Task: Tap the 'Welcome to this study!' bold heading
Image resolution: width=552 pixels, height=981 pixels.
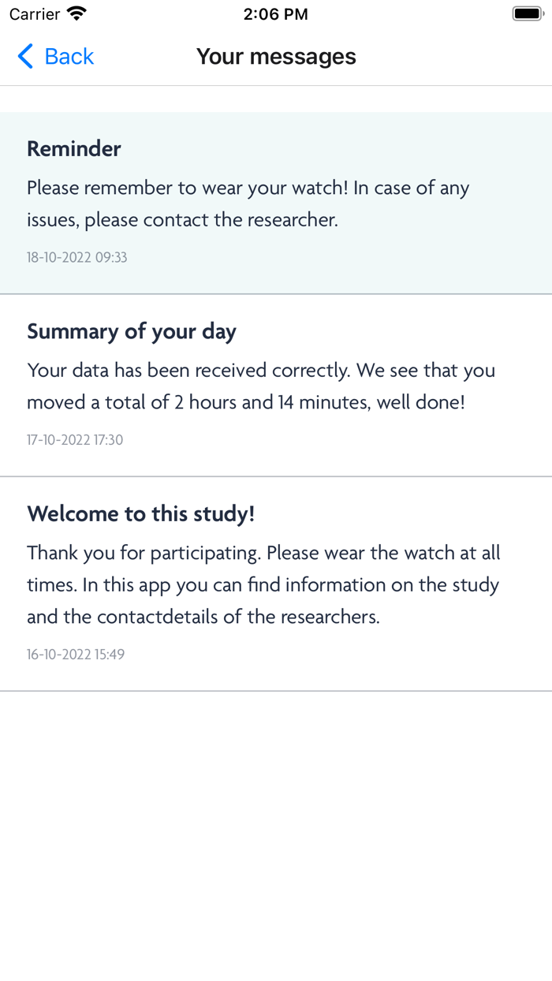Action: pyautogui.click(x=141, y=513)
